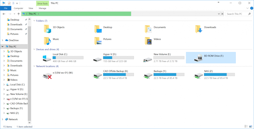254x129 pixels.
Task: Select the disconnected W: network drive icon
Action: pos(47,76)
